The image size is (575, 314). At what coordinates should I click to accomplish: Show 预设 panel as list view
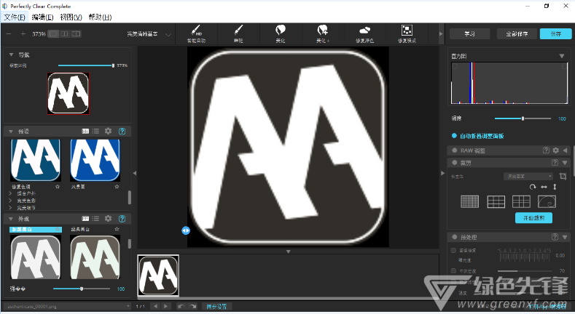point(95,131)
